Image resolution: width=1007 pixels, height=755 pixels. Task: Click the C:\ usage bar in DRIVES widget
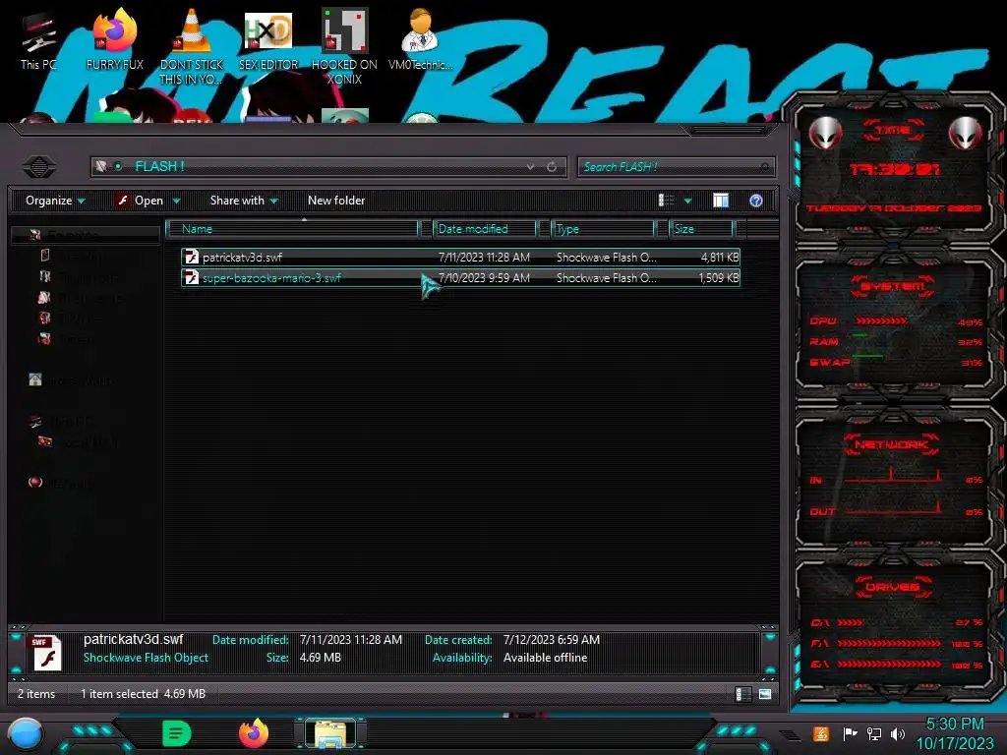pyautogui.click(x=851, y=622)
